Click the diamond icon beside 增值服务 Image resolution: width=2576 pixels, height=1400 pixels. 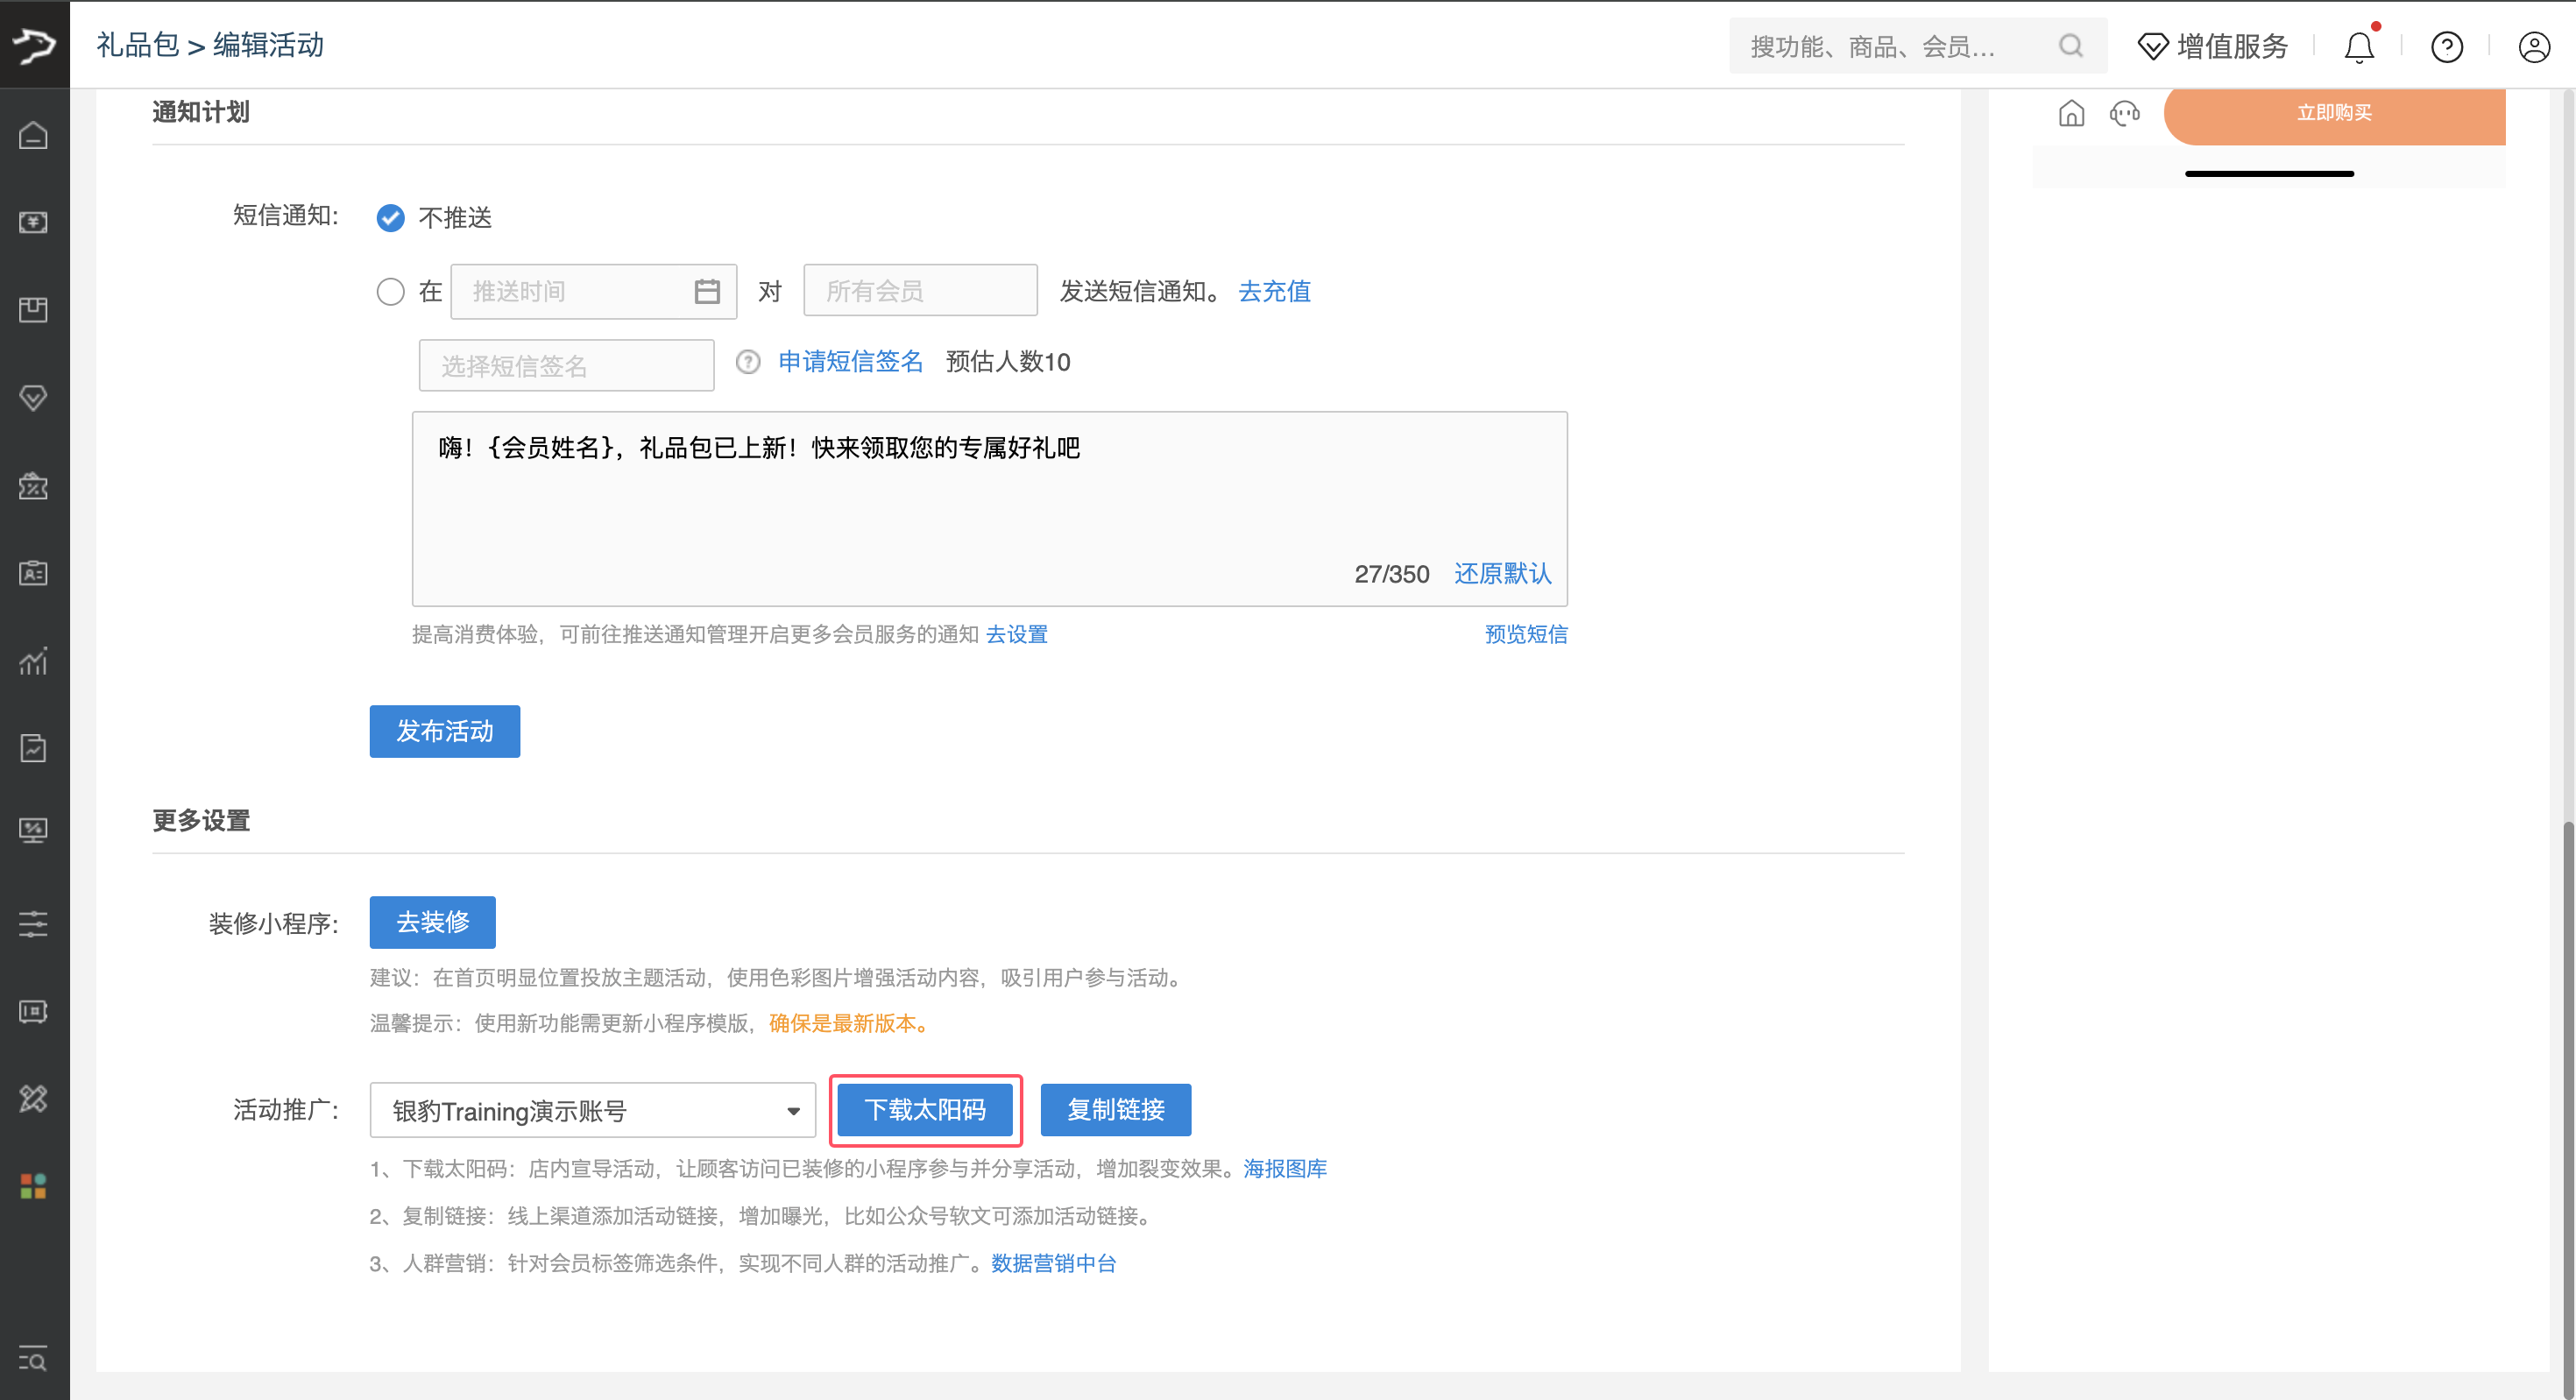click(x=2153, y=47)
